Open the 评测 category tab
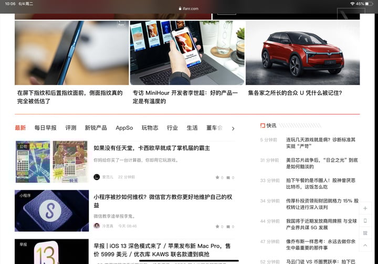This screenshot has width=378, height=264. tap(70, 128)
